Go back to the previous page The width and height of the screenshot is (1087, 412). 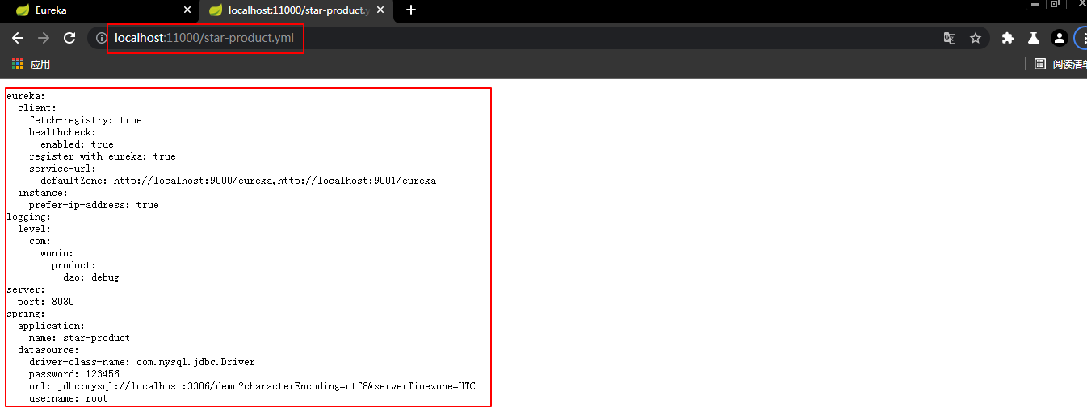pos(18,38)
